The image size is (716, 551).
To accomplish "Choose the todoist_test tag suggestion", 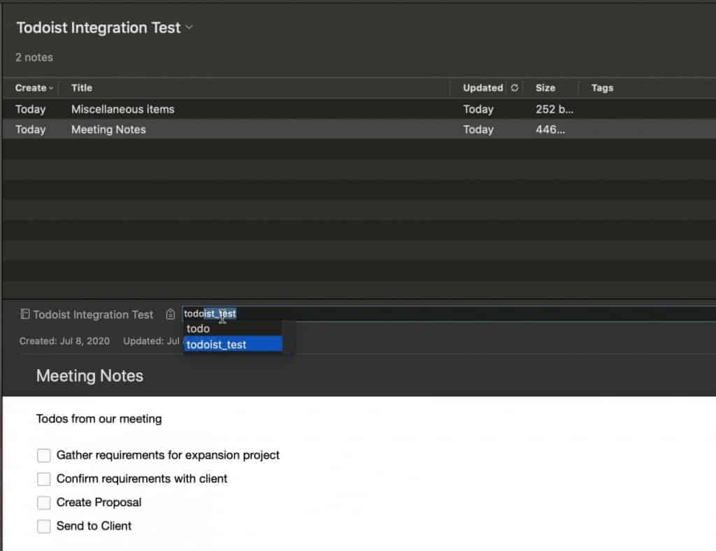I will [233, 344].
